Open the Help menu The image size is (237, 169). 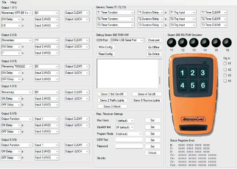pos(13,2)
